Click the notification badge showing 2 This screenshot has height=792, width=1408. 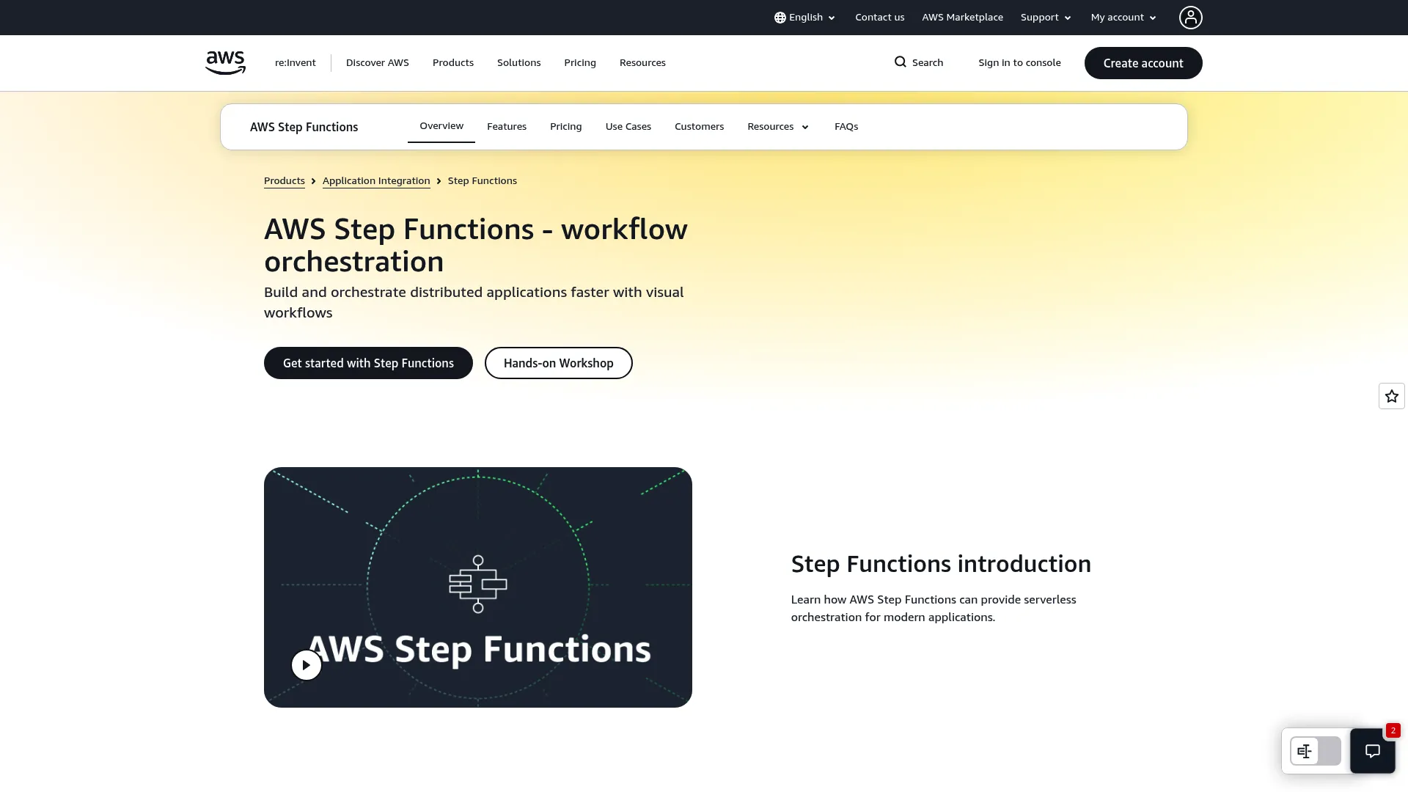click(1393, 730)
